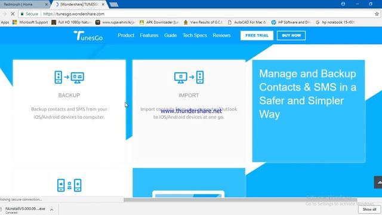The height and width of the screenshot is (215, 382).
Task: Close the Wondershare TunesGo tab
Action: (x=103, y=4)
